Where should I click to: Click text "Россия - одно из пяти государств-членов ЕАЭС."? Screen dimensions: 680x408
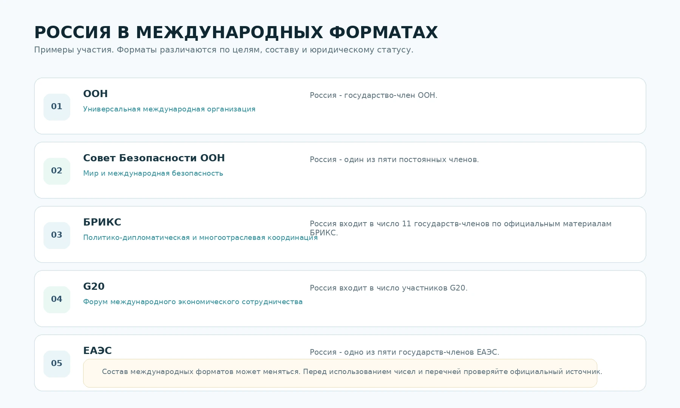click(405, 352)
